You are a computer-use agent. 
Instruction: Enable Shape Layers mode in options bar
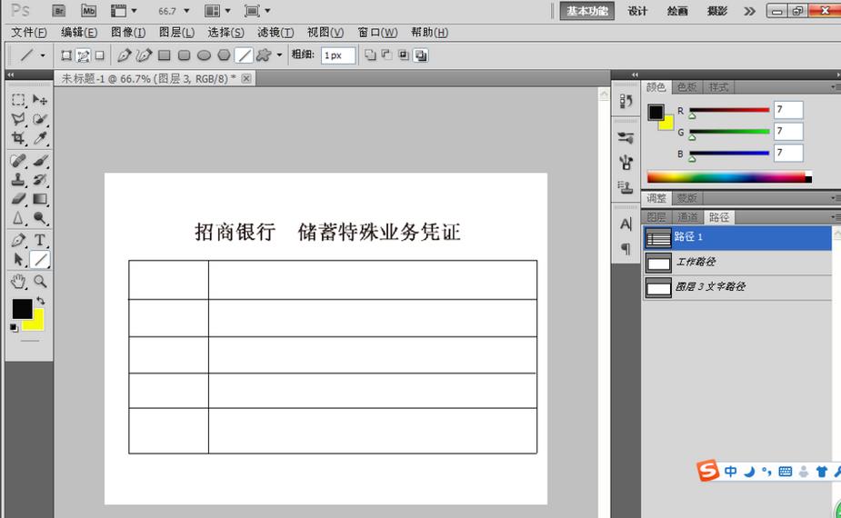tap(66, 55)
